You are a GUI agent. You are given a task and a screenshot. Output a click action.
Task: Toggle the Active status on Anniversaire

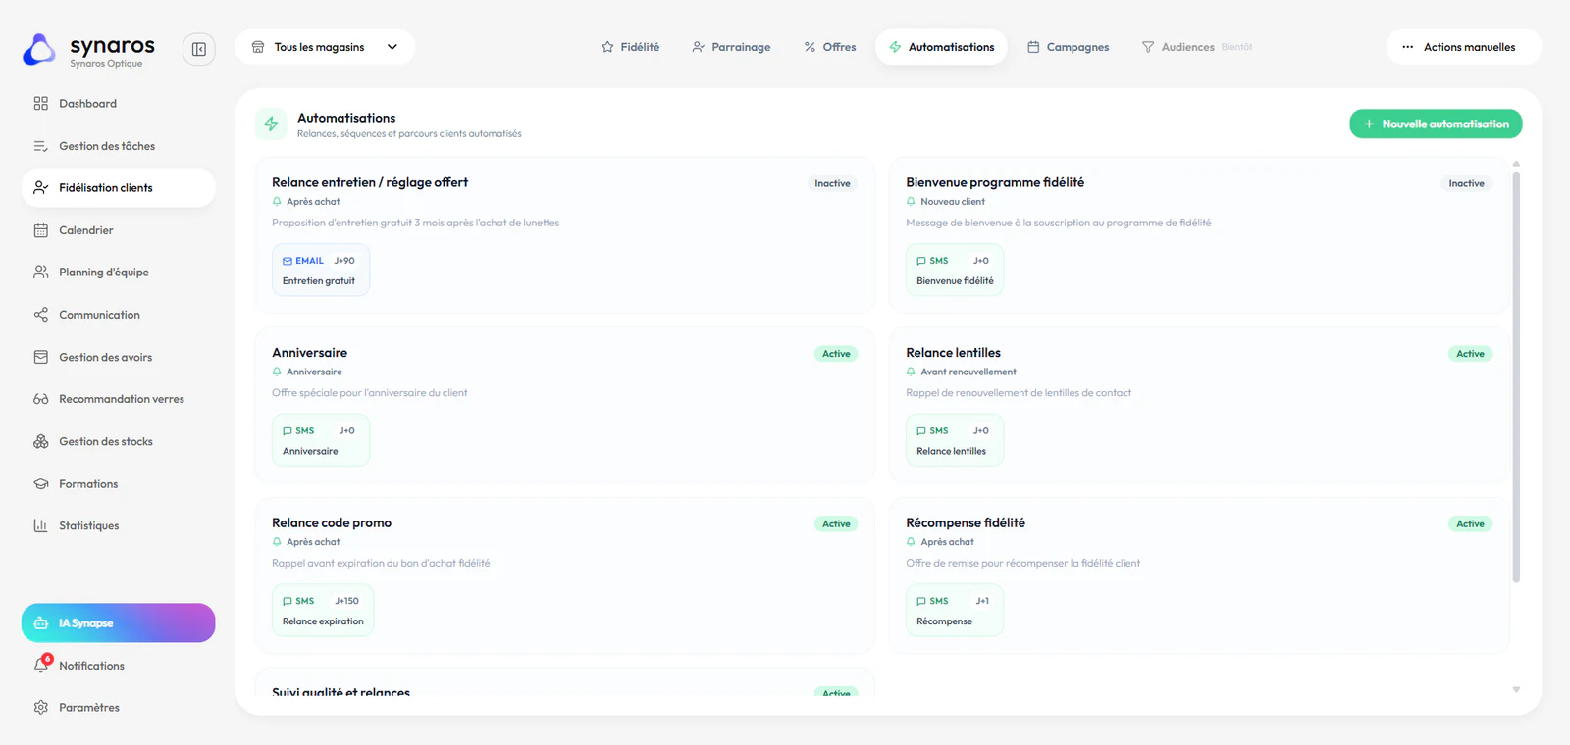pyautogui.click(x=836, y=354)
